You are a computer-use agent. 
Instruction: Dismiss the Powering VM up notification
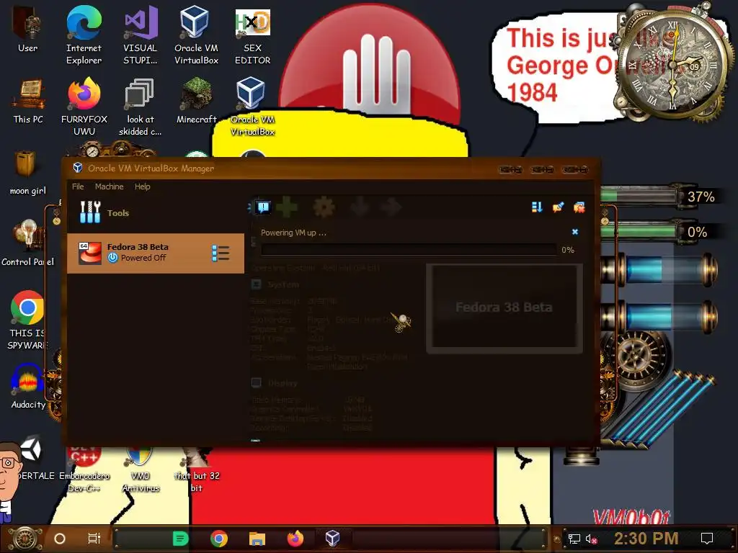pos(574,232)
